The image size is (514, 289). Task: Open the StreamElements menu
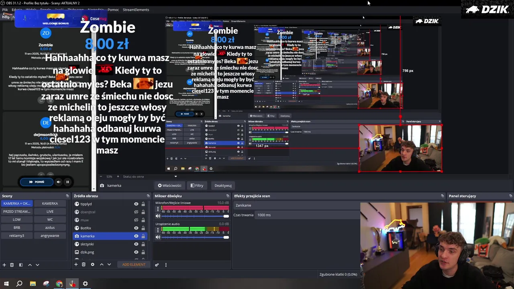click(136, 10)
